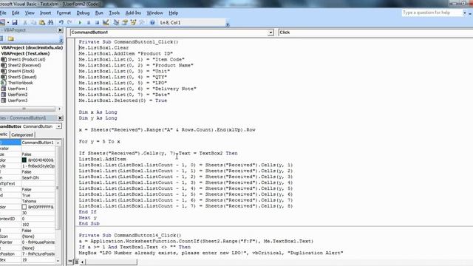Select UserForm1 in project tree
Screen dimensions: 473x266
[18, 89]
